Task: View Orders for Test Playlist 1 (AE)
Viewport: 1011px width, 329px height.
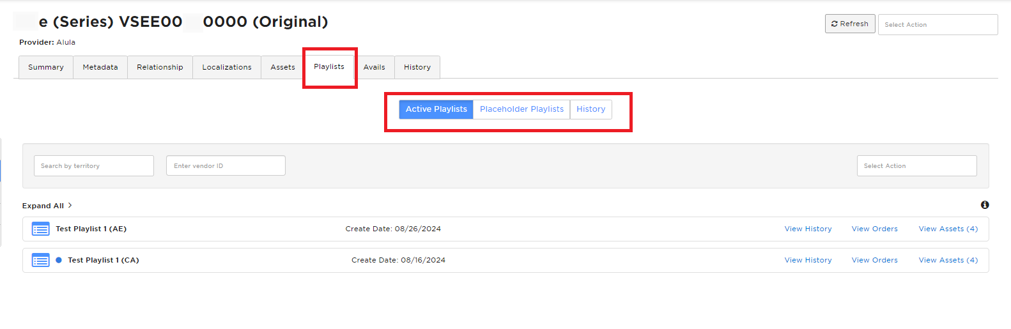Action: pos(875,229)
